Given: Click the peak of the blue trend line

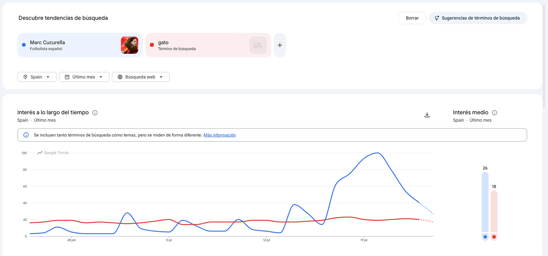Looking at the screenshot, I should tap(377, 153).
